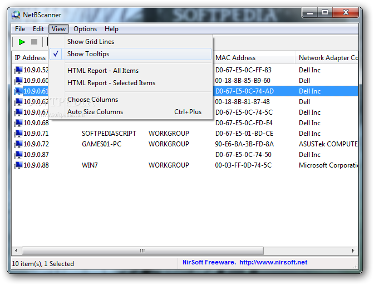Click MAC address 00-03-FF-0D-74-5C
This screenshot has width=374, height=285.
(243, 165)
